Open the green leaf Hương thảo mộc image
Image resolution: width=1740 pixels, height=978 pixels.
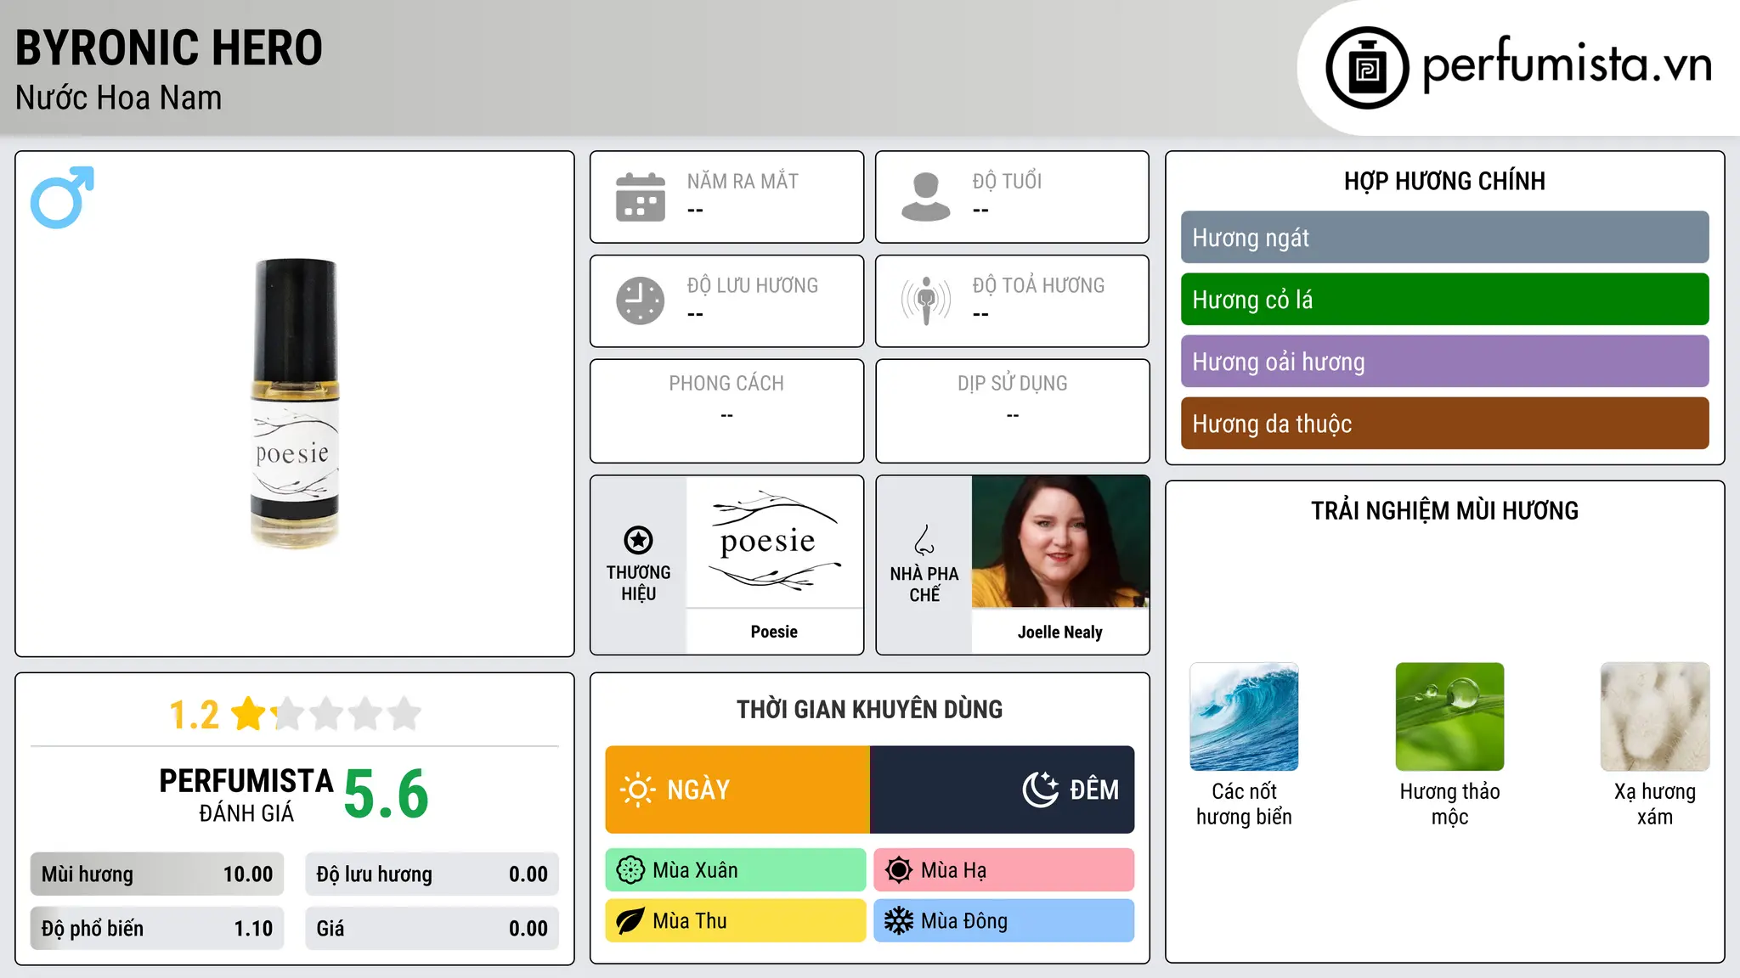1449,717
